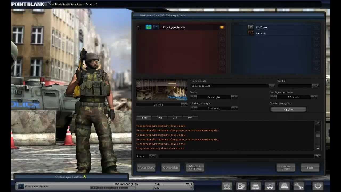Open the clan emblem menu icon
Screen dimensions: 341x192
(227, 186)
